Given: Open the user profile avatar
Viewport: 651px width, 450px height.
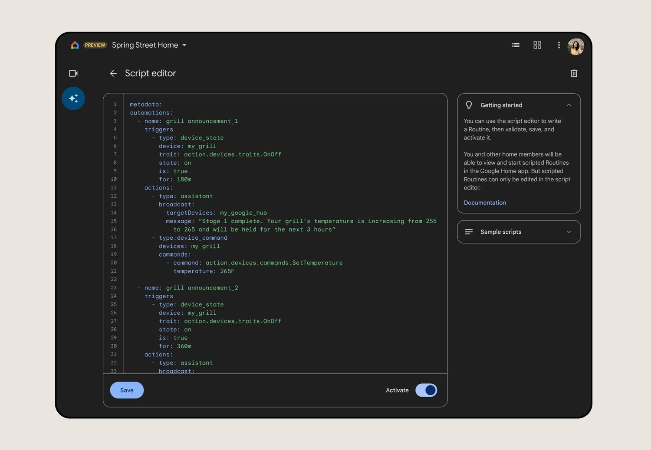Looking at the screenshot, I should click(575, 46).
